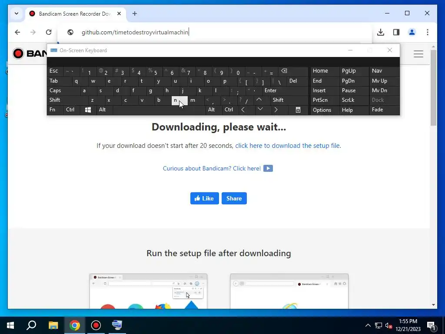Click the Options key on On-Screen Keyboard
Screen dimensions: 445x334
(x=325, y=110)
